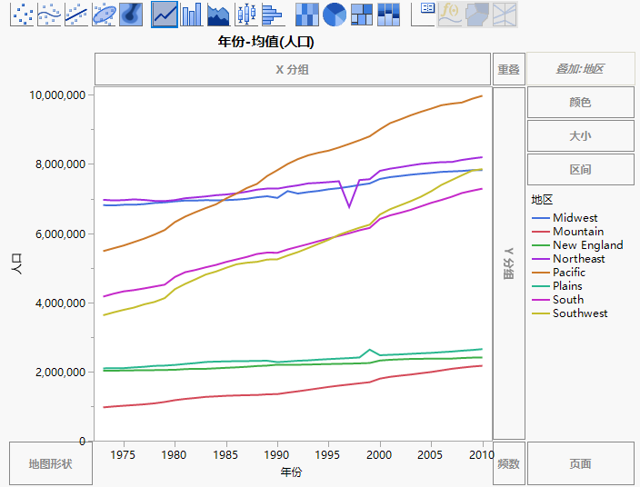Select the Points chart element icon
The width and height of the screenshot is (640, 487).
[x=22, y=14]
